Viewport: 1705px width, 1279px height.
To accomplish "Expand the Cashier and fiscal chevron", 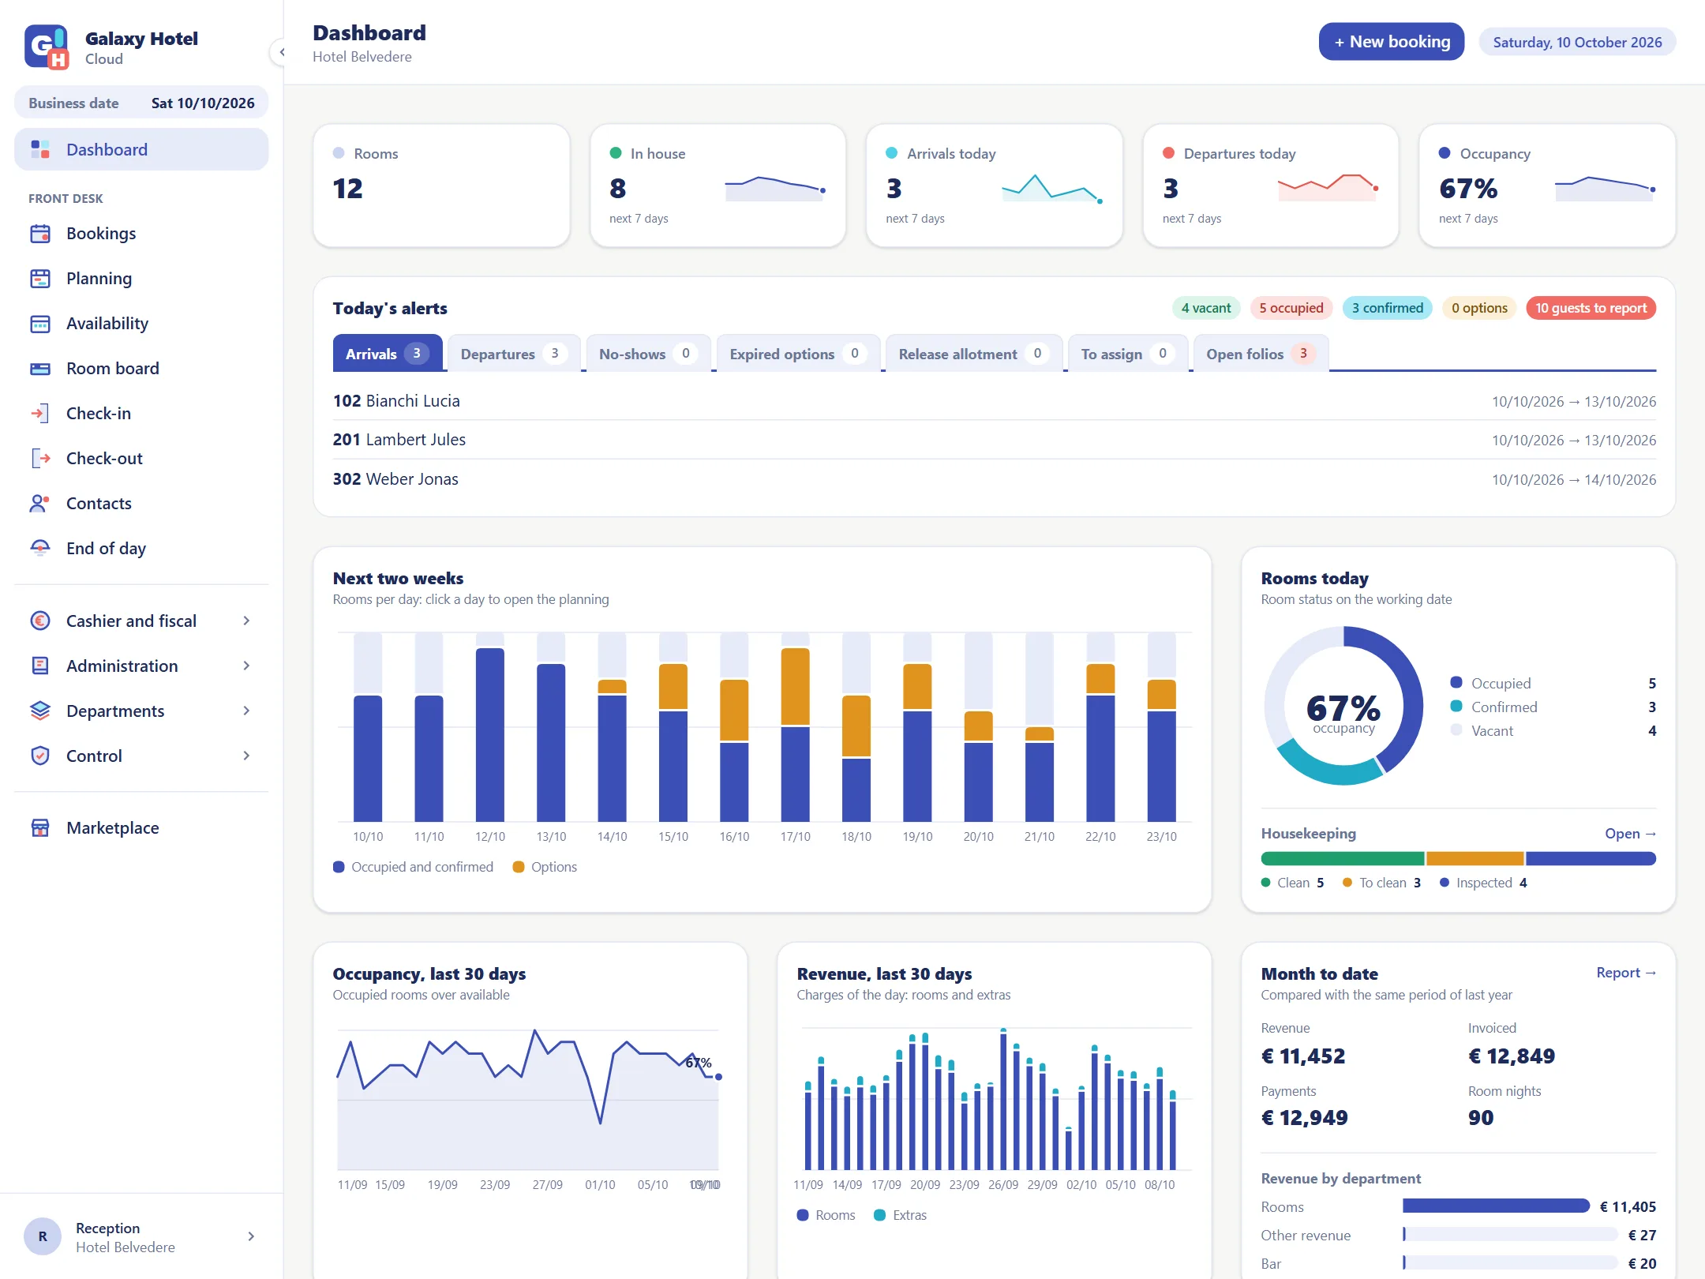I will pyautogui.click(x=246, y=621).
